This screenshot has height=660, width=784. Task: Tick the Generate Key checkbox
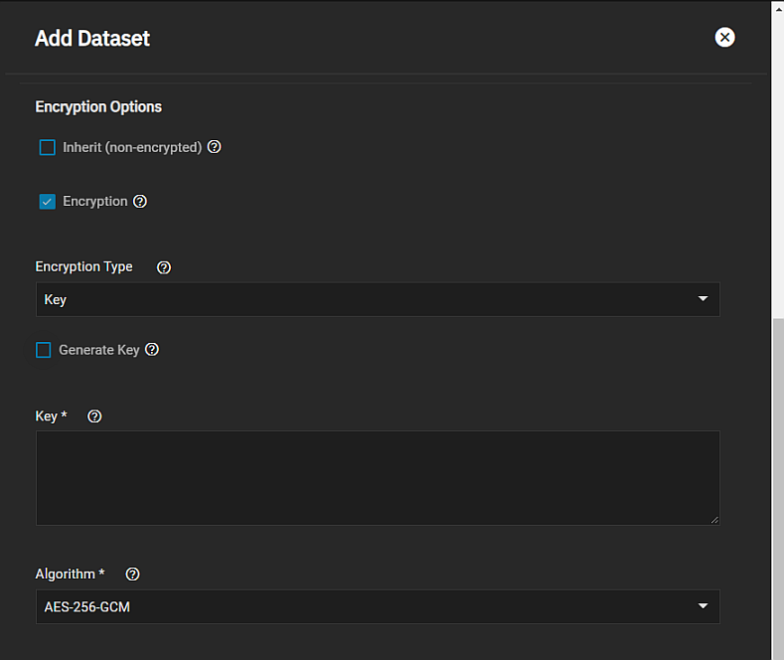pyautogui.click(x=44, y=350)
